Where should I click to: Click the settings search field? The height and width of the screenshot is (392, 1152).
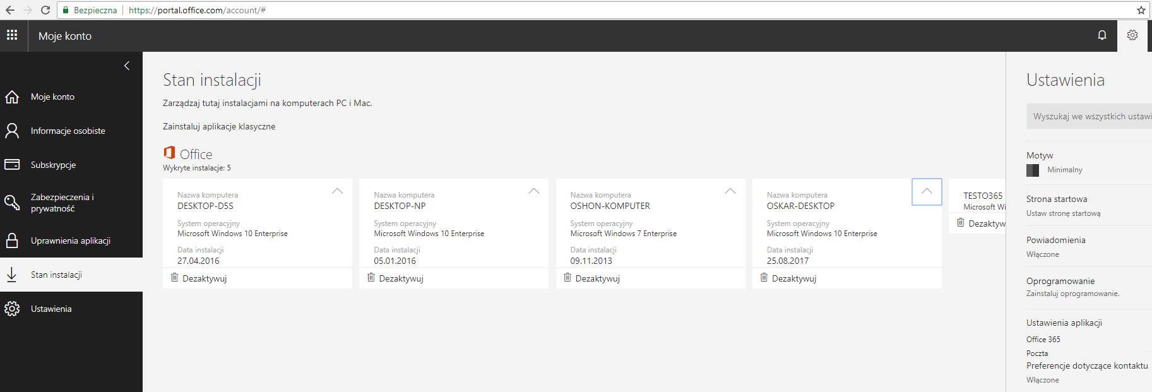1089,116
